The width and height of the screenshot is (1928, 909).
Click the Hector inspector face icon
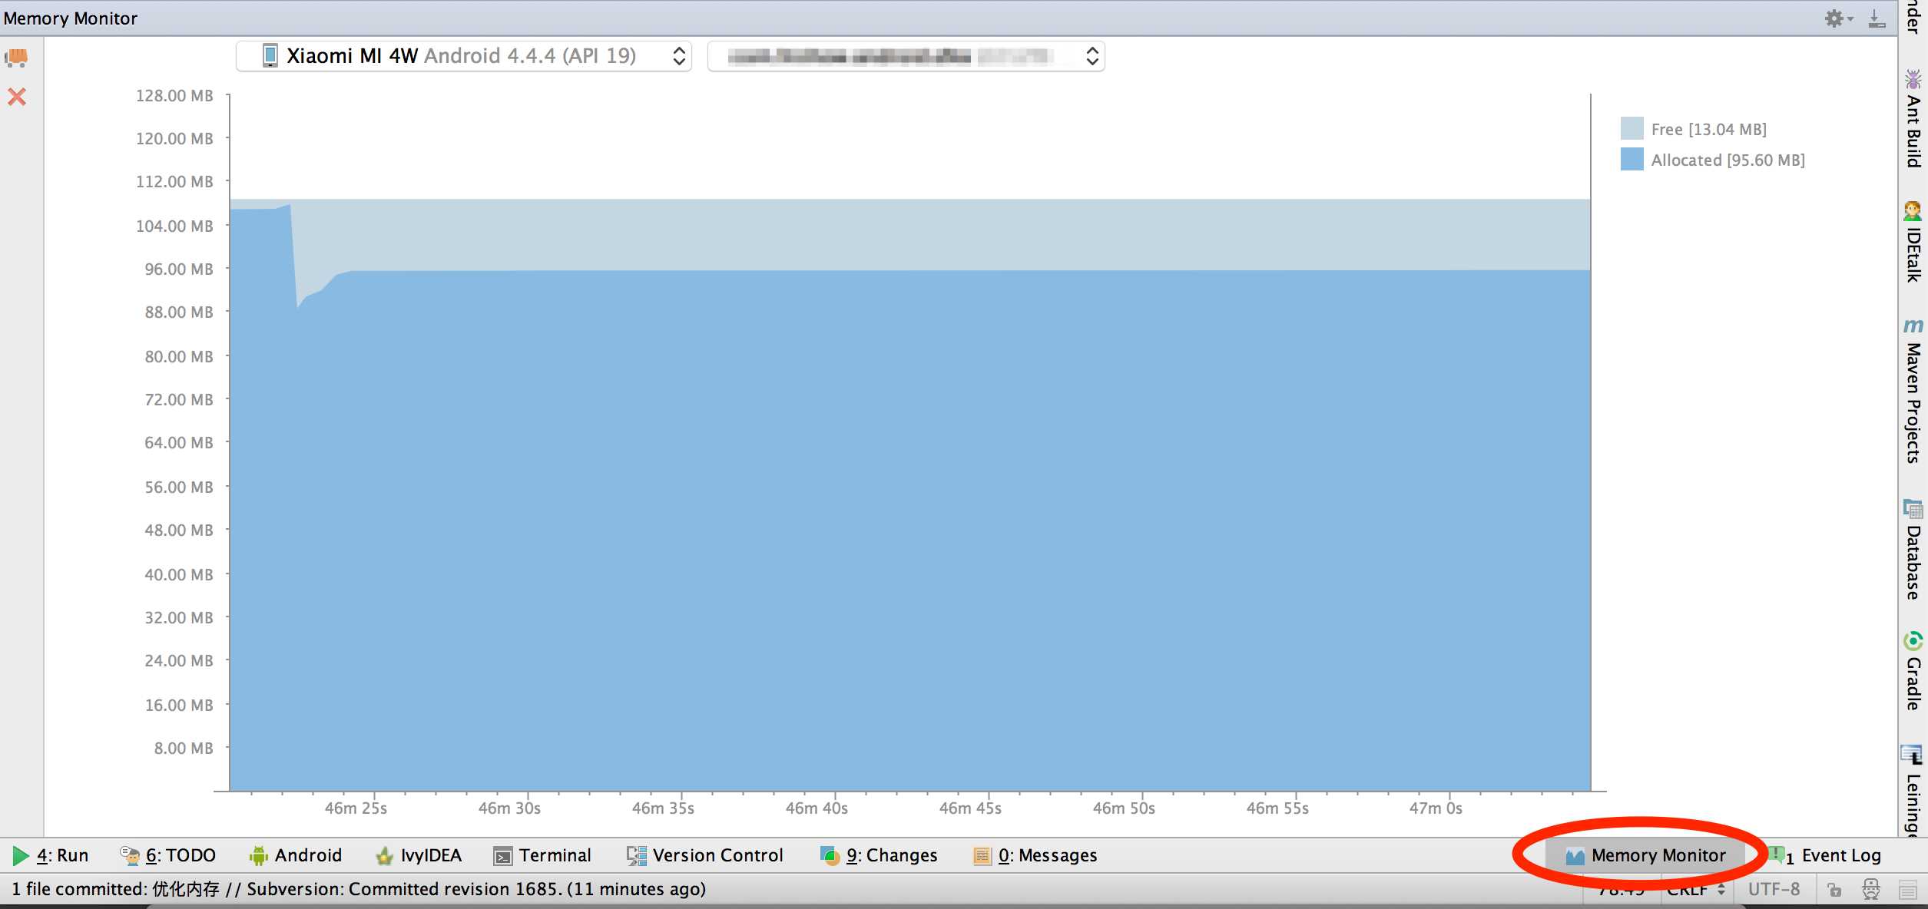click(1871, 890)
